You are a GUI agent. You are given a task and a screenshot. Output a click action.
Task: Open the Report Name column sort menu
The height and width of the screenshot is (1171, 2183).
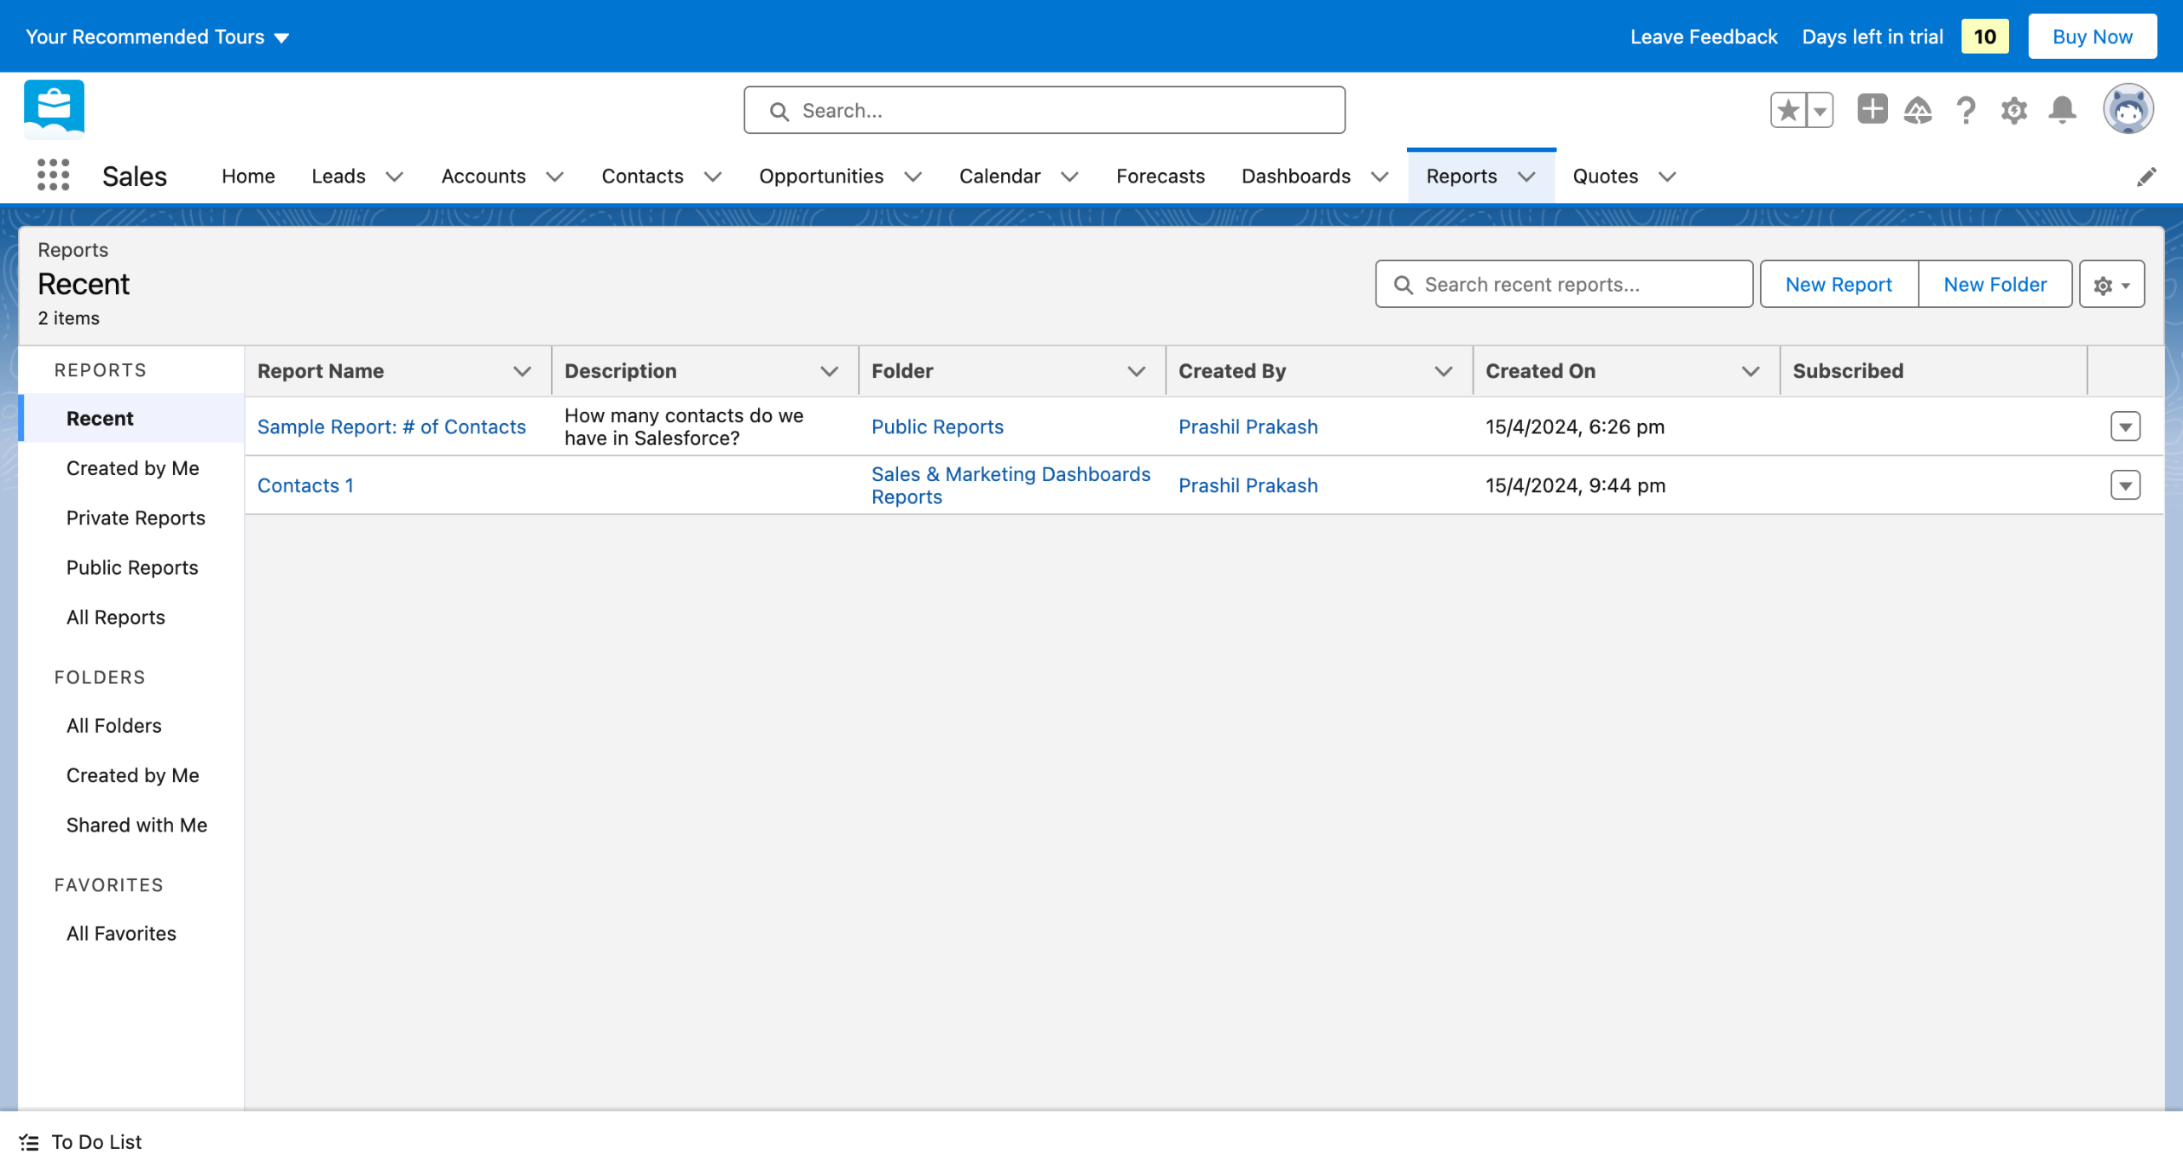tap(522, 371)
